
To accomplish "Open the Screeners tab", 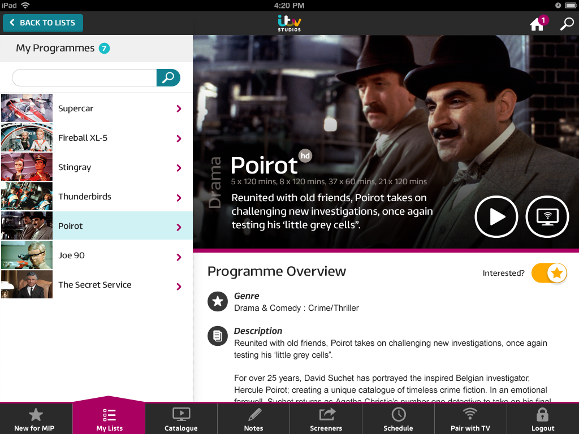I will click(326, 419).
